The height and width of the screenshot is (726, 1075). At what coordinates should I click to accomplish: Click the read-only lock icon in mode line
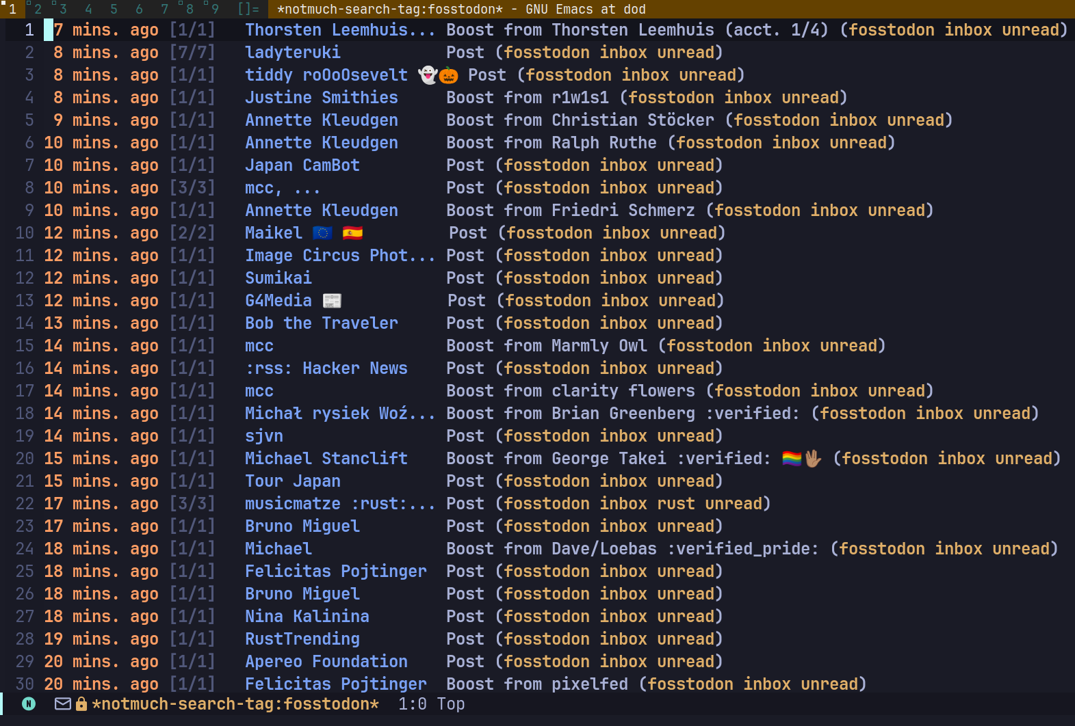pos(81,704)
